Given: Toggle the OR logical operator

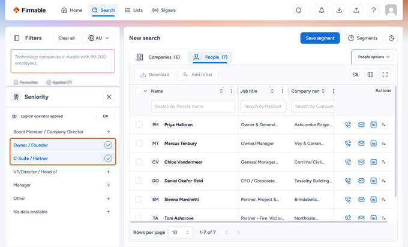Looking at the screenshot, I should tap(106, 116).
